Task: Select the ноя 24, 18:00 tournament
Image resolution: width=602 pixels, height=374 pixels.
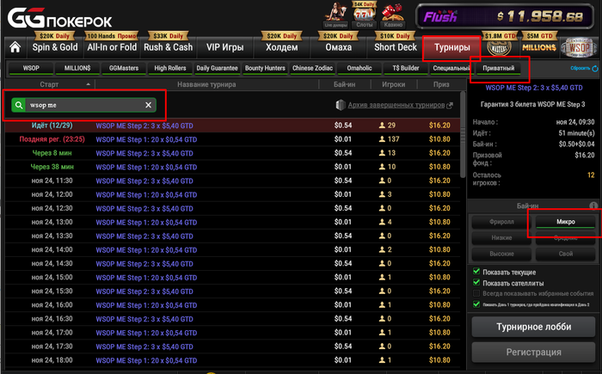Action: (x=233, y=360)
